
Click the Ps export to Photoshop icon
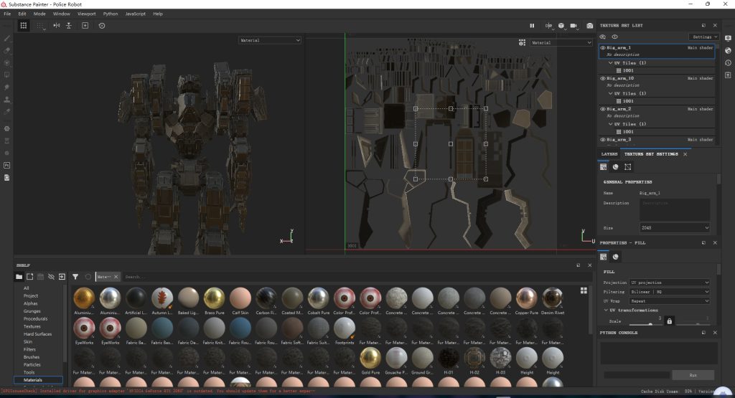click(x=7, y=165)
